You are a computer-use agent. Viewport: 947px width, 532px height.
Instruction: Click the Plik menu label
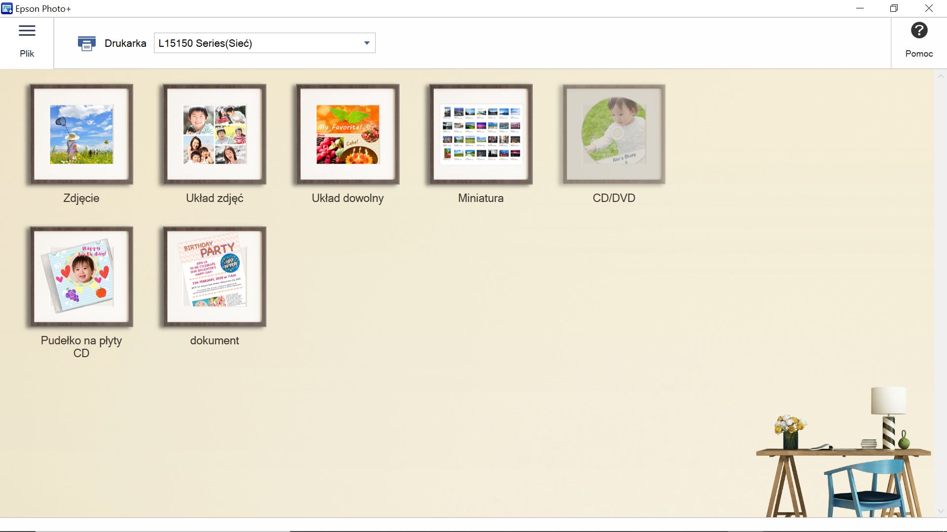point(27,54)
